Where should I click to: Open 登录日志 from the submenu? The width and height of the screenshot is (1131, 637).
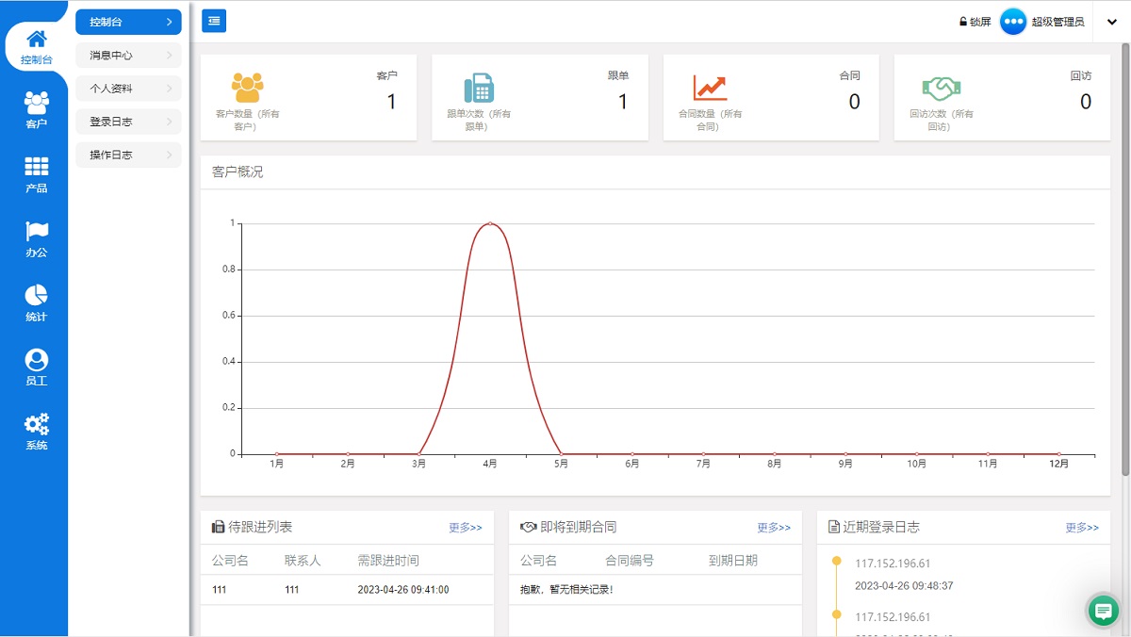pos(128,122)
